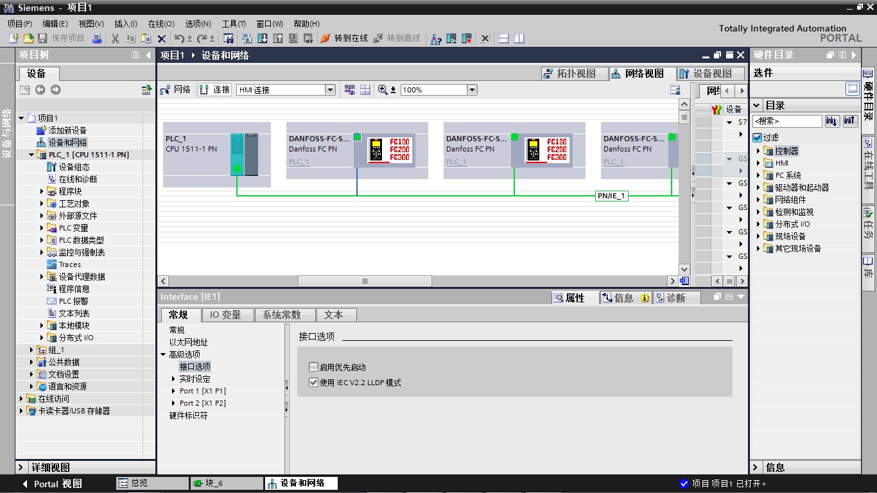Open the 100% zoom level dropdown
Image resolution: width=877 pixels, height=493 pixels.
pos(472,90)
